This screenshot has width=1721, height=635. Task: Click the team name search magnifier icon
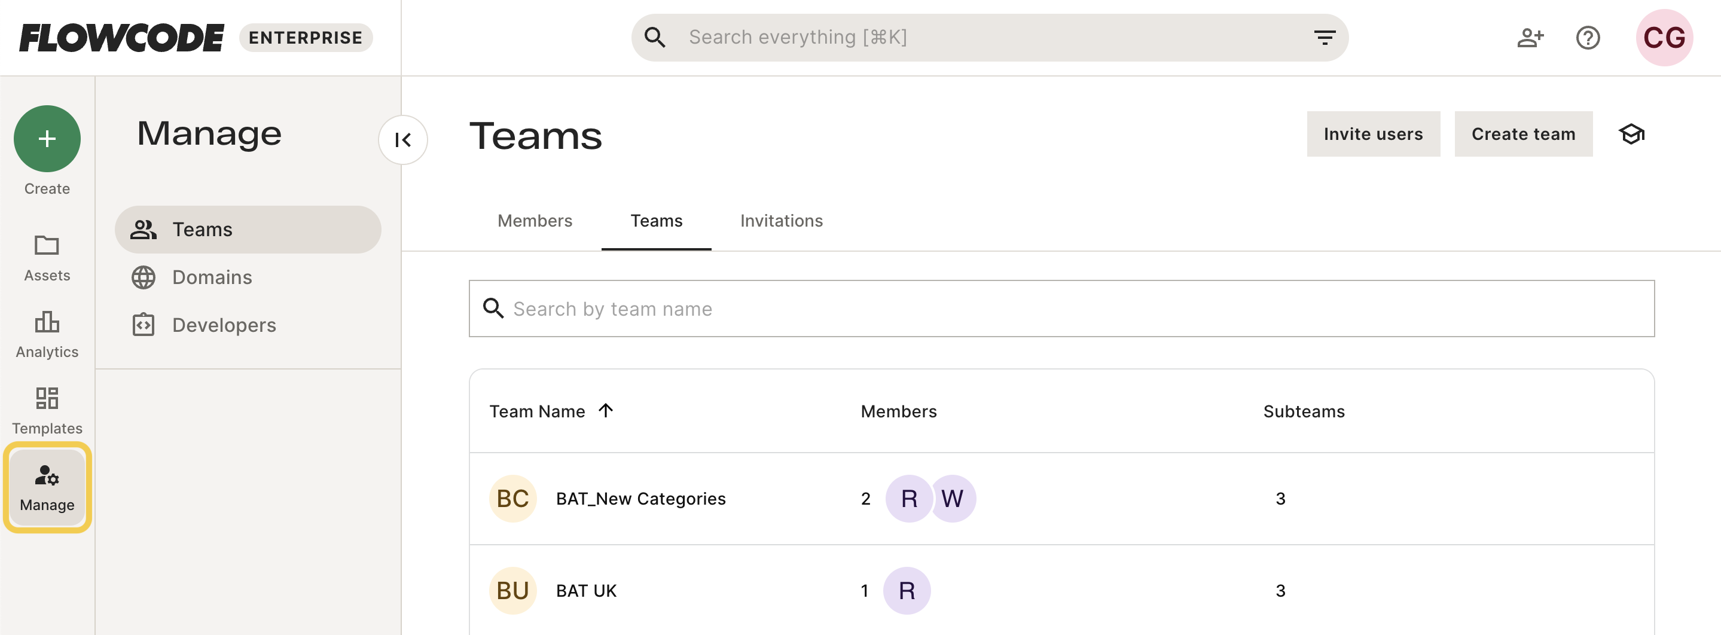click(x=493, y=309)
